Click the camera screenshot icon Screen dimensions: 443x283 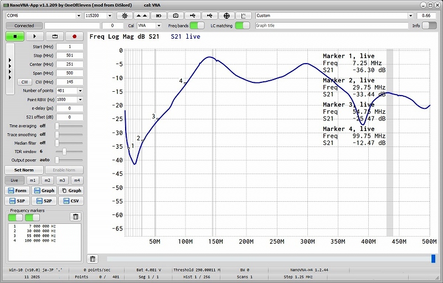pos(176,15)
